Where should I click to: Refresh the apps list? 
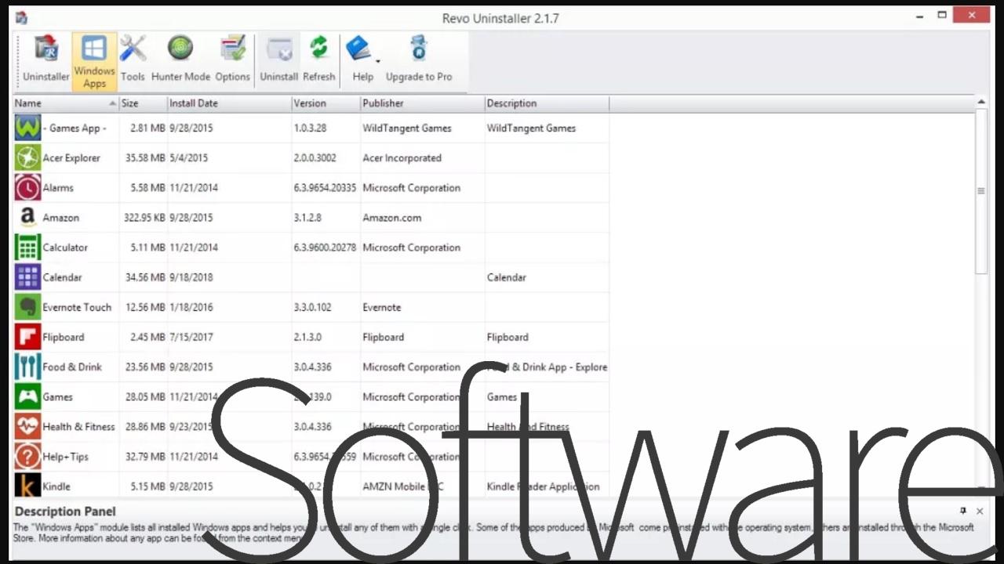[318, 60]
